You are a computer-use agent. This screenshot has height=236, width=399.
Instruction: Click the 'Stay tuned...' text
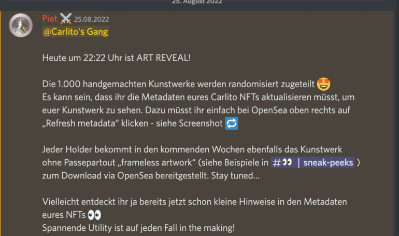(235, 176)
